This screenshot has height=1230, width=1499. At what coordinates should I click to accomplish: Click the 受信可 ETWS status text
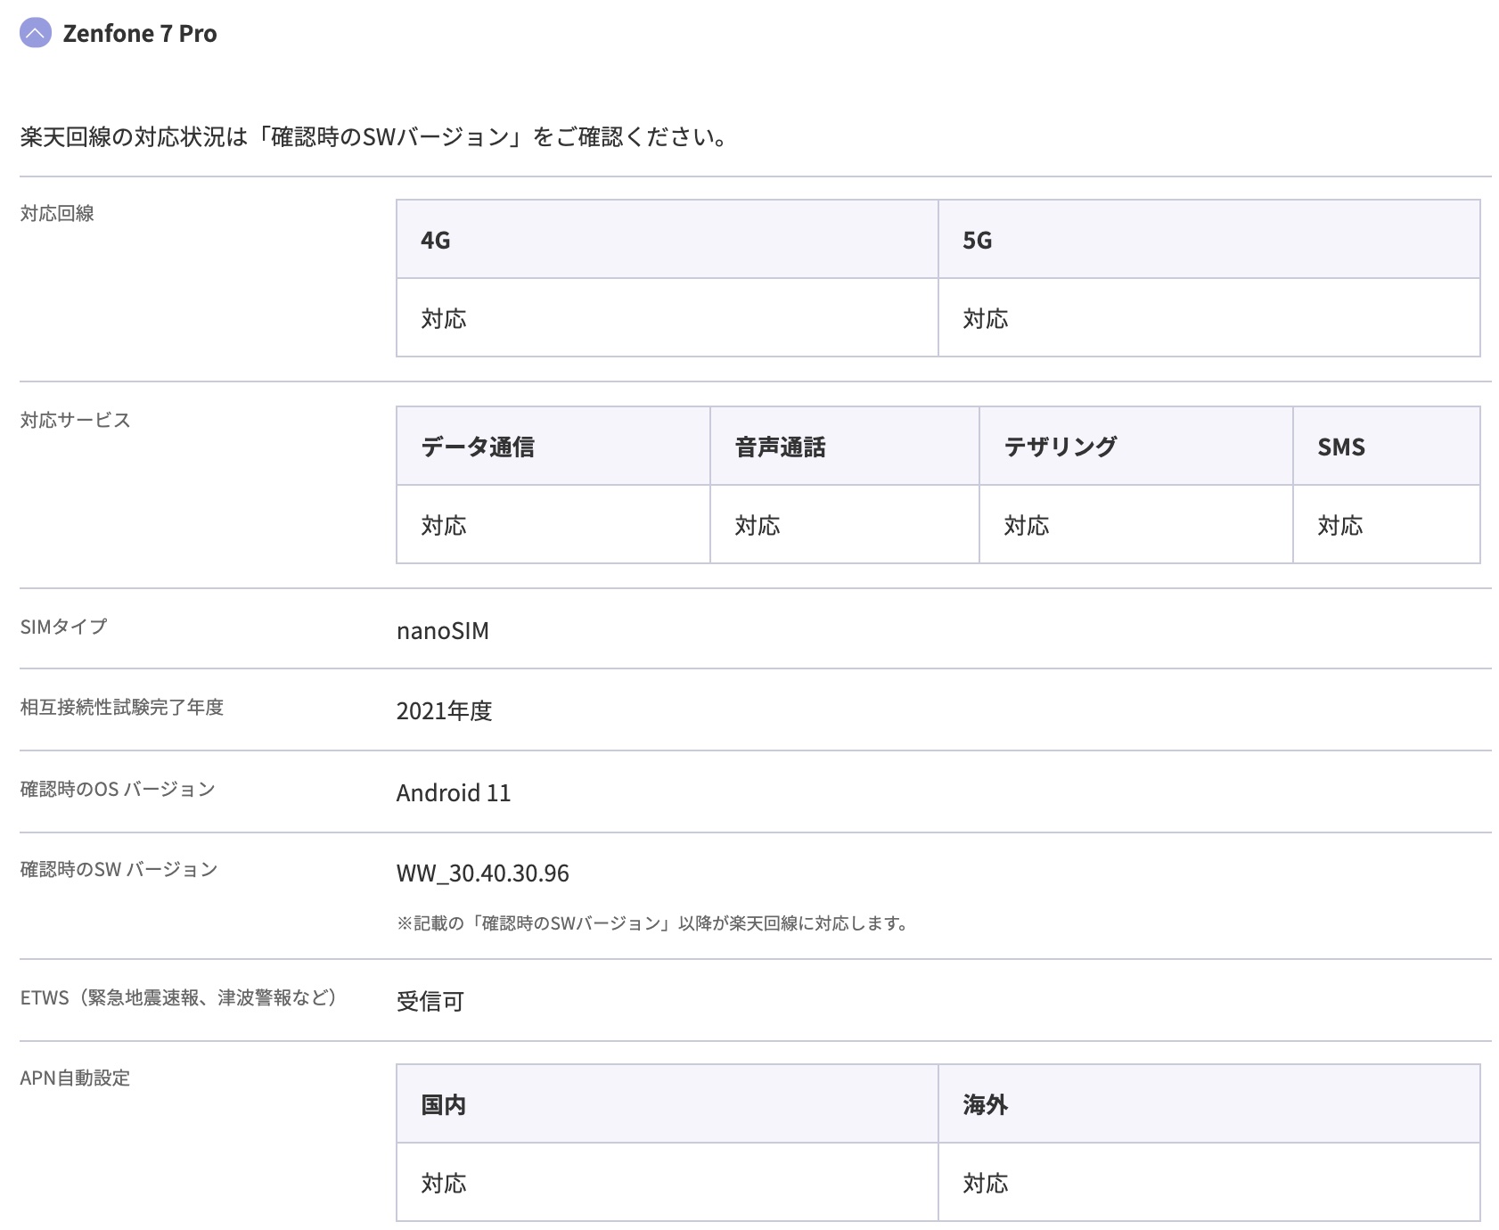click(x=430, y=1001)
